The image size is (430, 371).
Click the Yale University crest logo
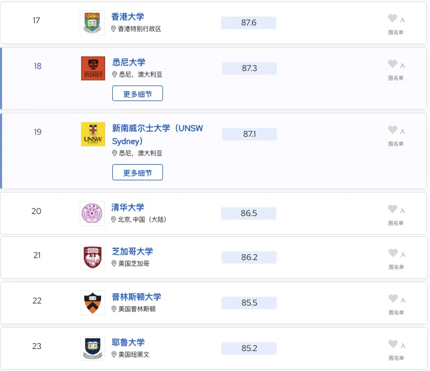pyautogui.click(x=93, y=348)
